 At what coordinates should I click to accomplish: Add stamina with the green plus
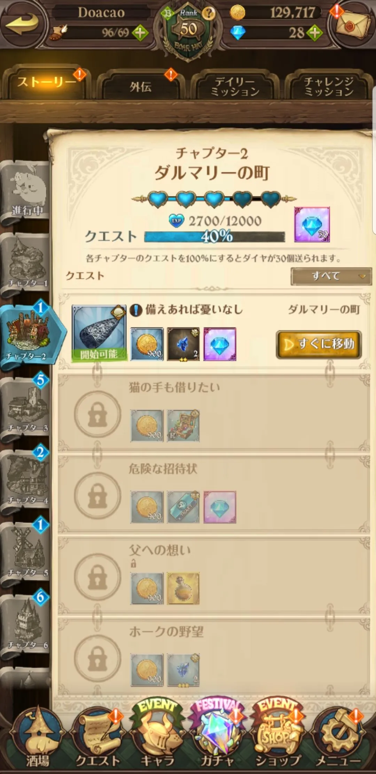[140, 33]
